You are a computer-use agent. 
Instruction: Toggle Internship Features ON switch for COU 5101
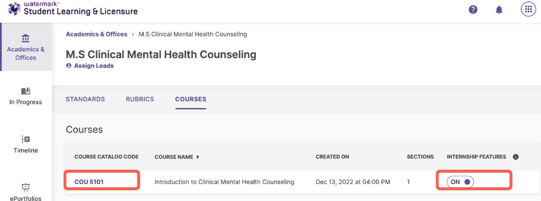pyautogui.click(x=460, y=182)
